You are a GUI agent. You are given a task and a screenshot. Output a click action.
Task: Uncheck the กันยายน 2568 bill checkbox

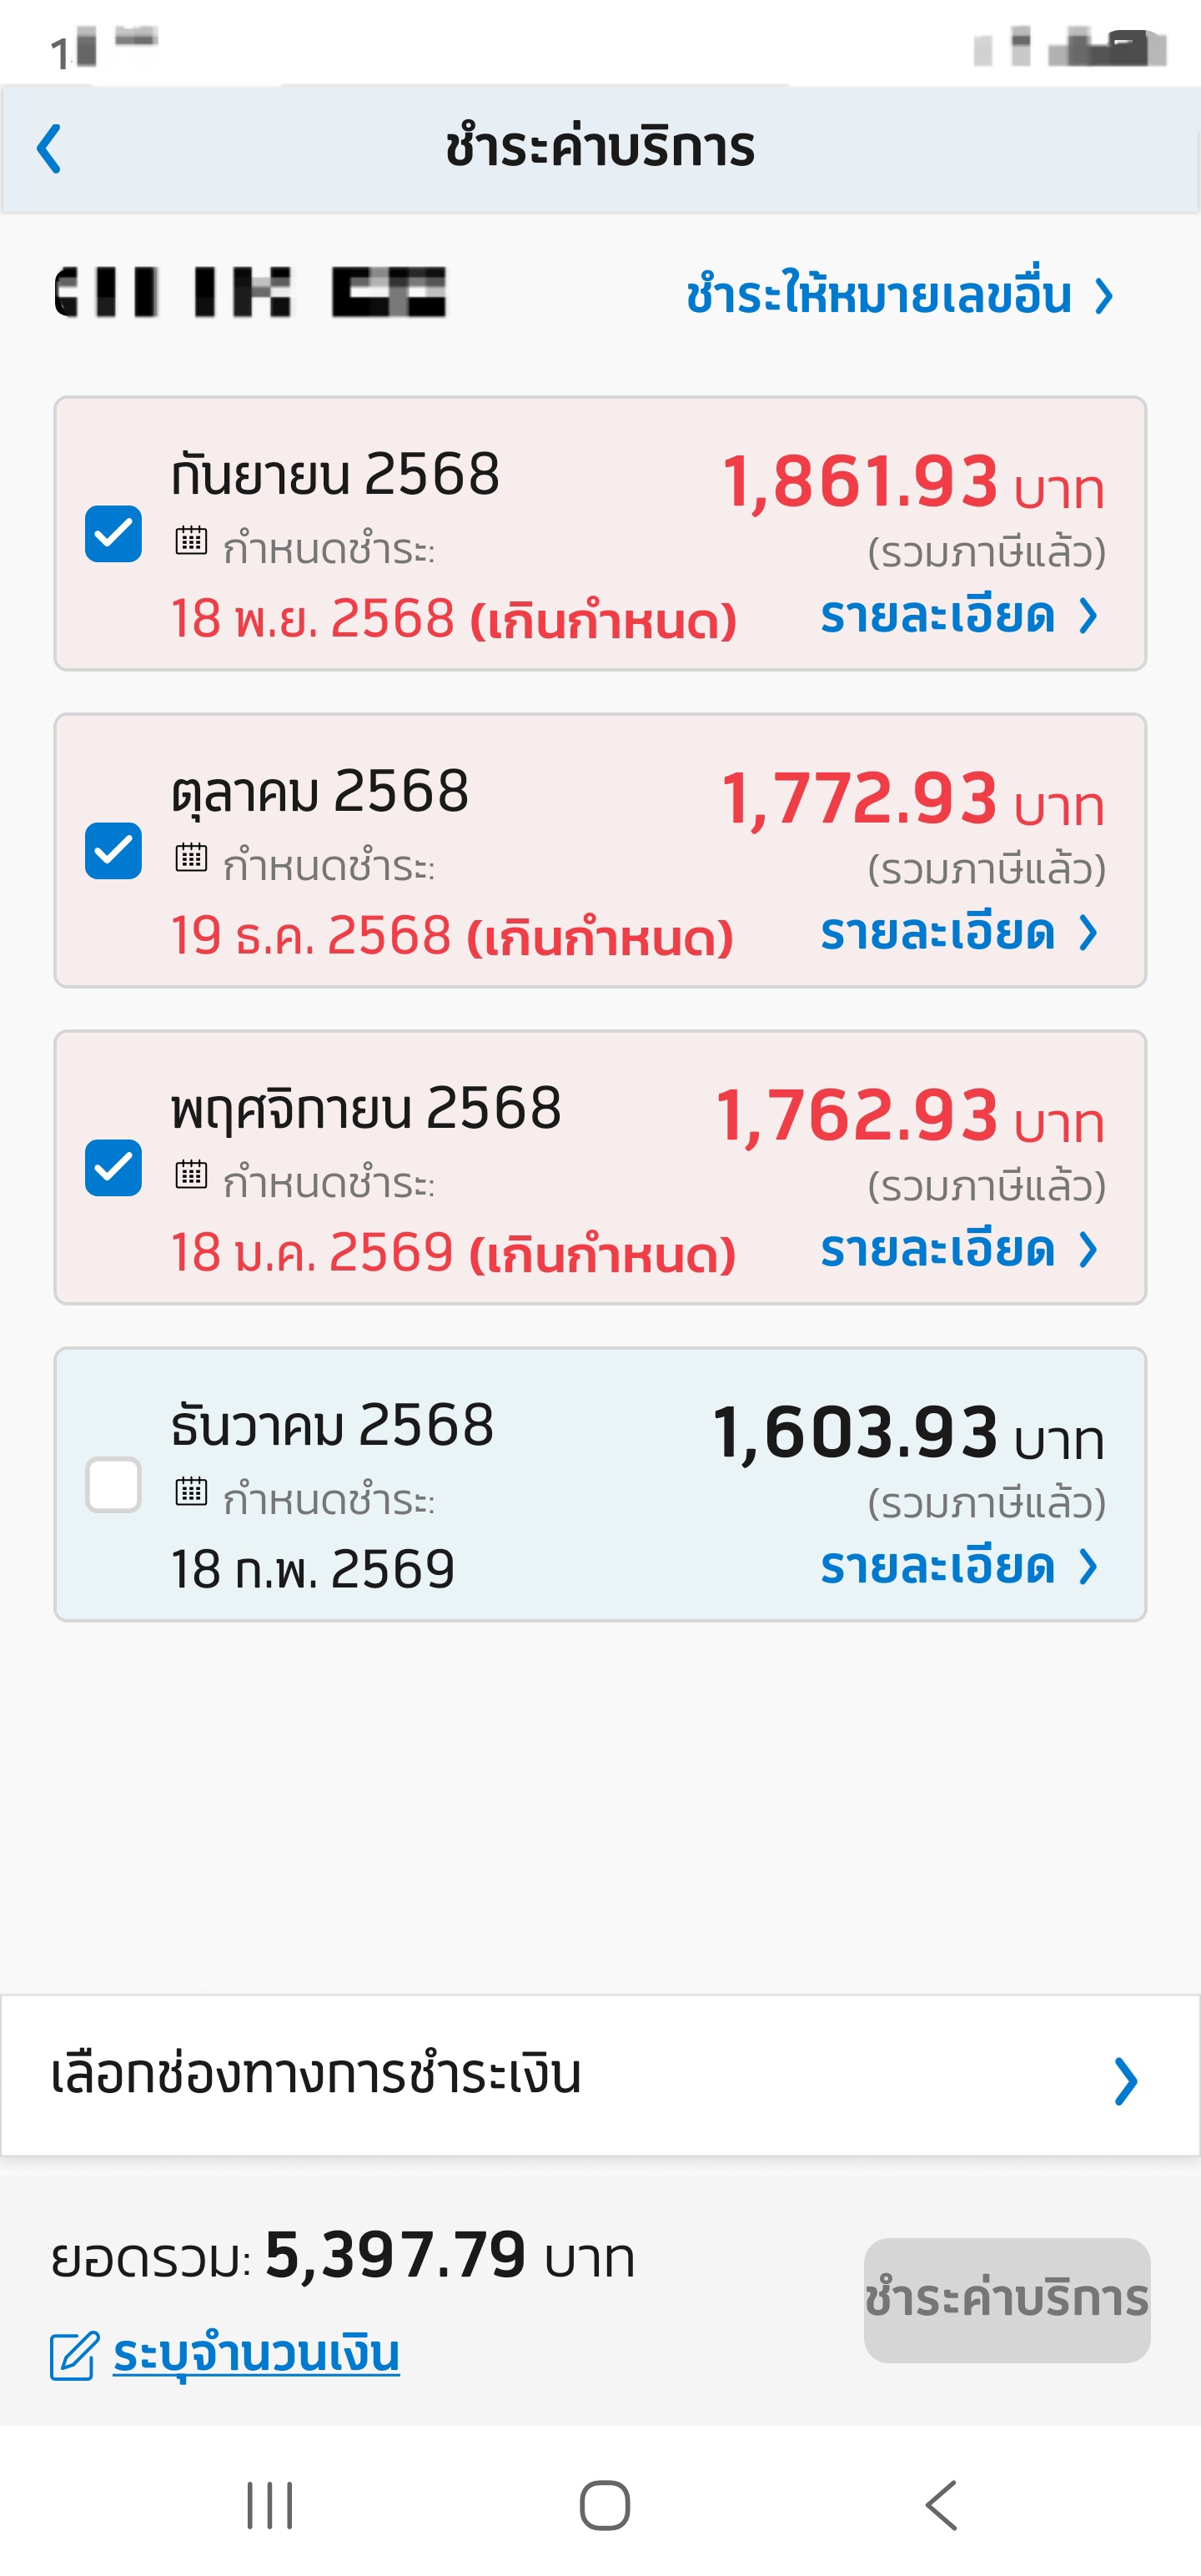(x=114, y=534)
